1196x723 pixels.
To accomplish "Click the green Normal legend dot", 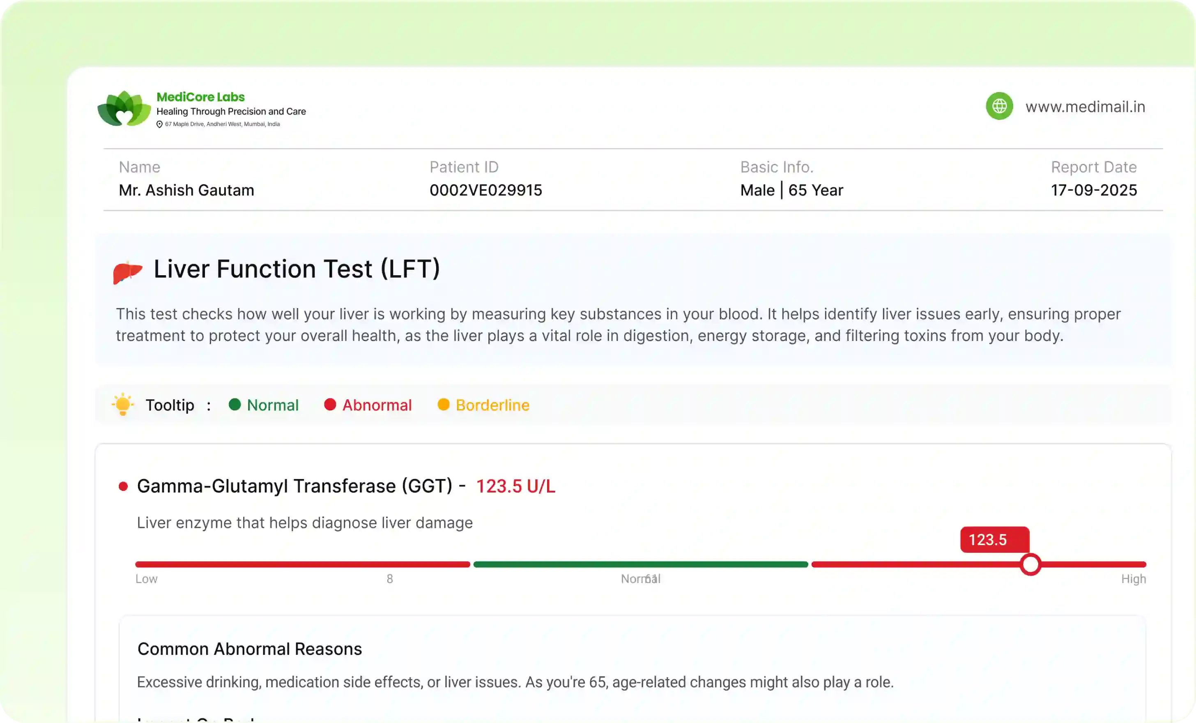I will [x=235, y=405].
